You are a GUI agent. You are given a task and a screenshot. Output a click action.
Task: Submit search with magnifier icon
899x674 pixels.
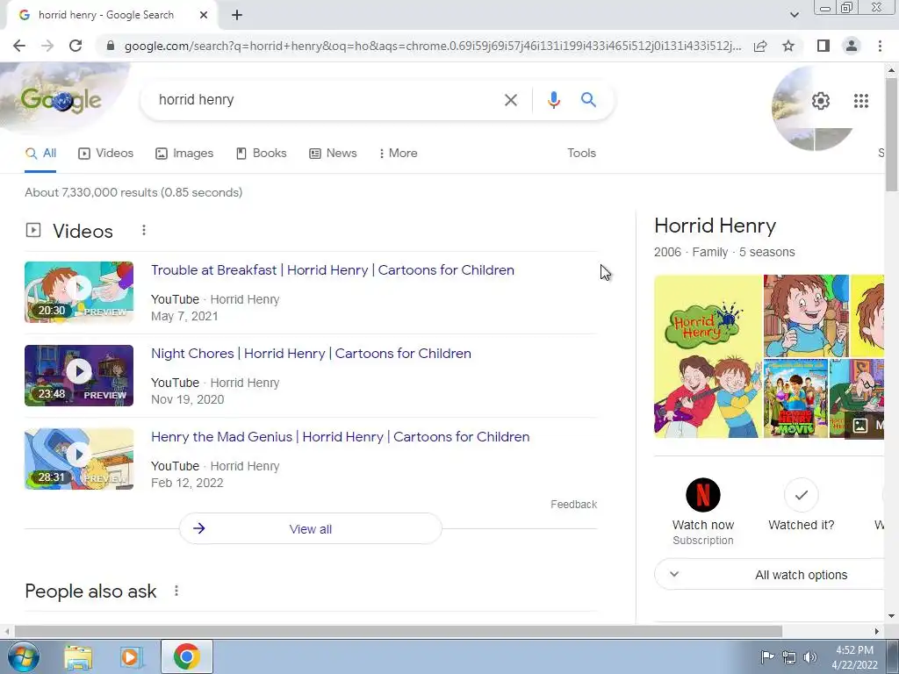(x=588, y=100)
